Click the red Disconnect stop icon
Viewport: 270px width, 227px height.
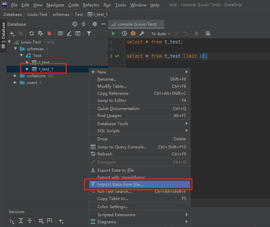pos(49,33)
